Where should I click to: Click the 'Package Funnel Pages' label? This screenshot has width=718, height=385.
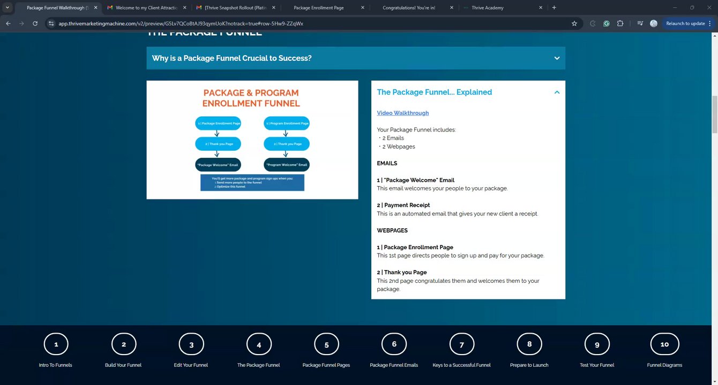tap(326, 365)
